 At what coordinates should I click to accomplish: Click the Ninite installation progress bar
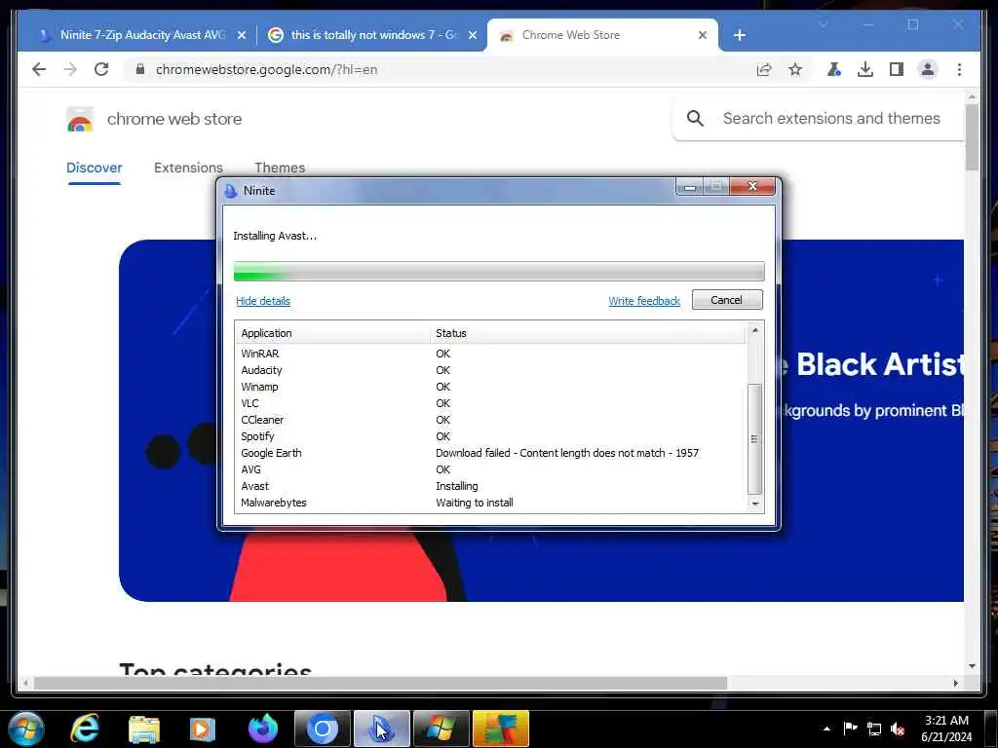(499, 272)
